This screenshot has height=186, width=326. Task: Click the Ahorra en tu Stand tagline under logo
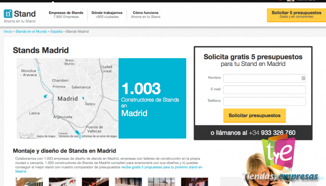click(20, 21)
